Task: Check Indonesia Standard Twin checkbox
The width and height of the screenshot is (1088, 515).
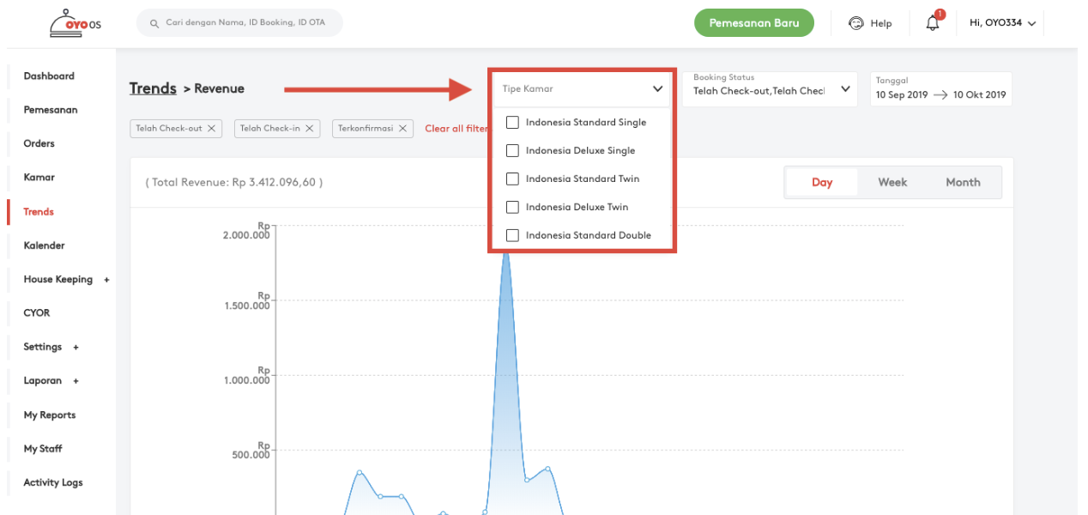Action: [512, 179]
